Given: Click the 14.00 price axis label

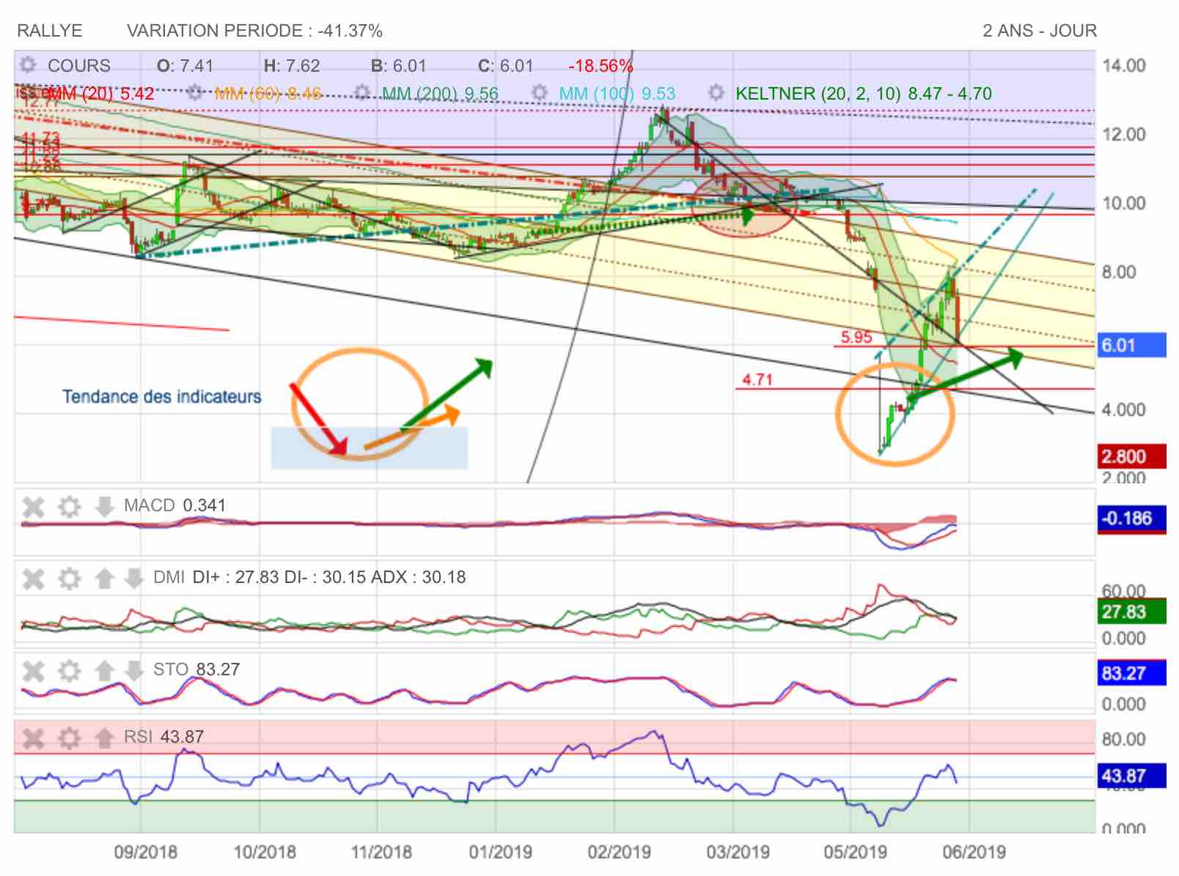Looking at the screenshot, I should pyautogui.click(x=1124, y=65).
